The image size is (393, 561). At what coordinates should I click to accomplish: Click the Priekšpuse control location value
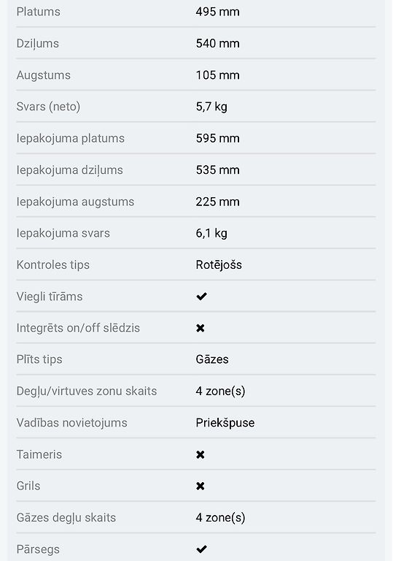tap(225, 422)
